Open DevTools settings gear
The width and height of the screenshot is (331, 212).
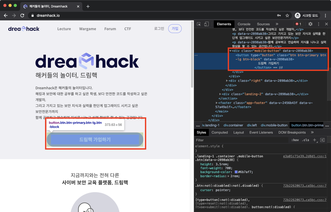310,24
